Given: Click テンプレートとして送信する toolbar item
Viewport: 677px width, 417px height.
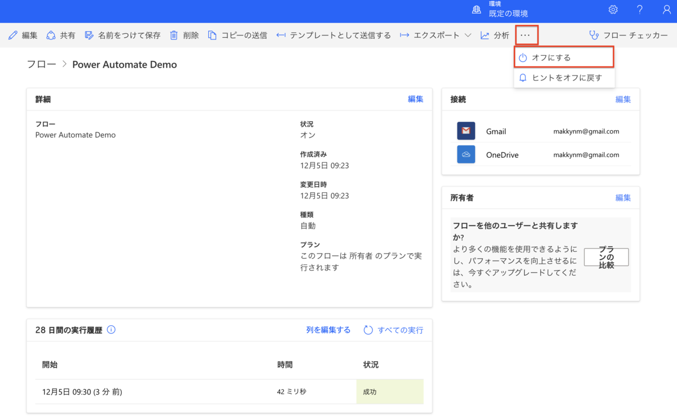Looking at the screenshot, I should [340, 36].
